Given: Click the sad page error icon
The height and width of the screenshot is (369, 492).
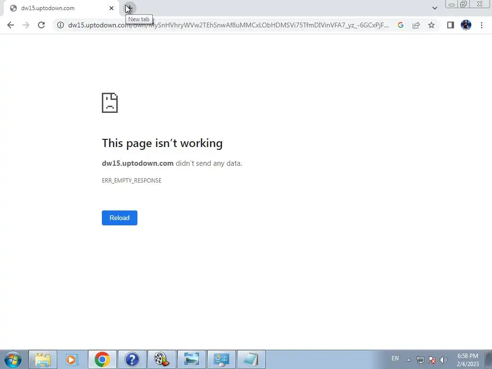Looking at the screenshot, I should click(x=110, y=103).
